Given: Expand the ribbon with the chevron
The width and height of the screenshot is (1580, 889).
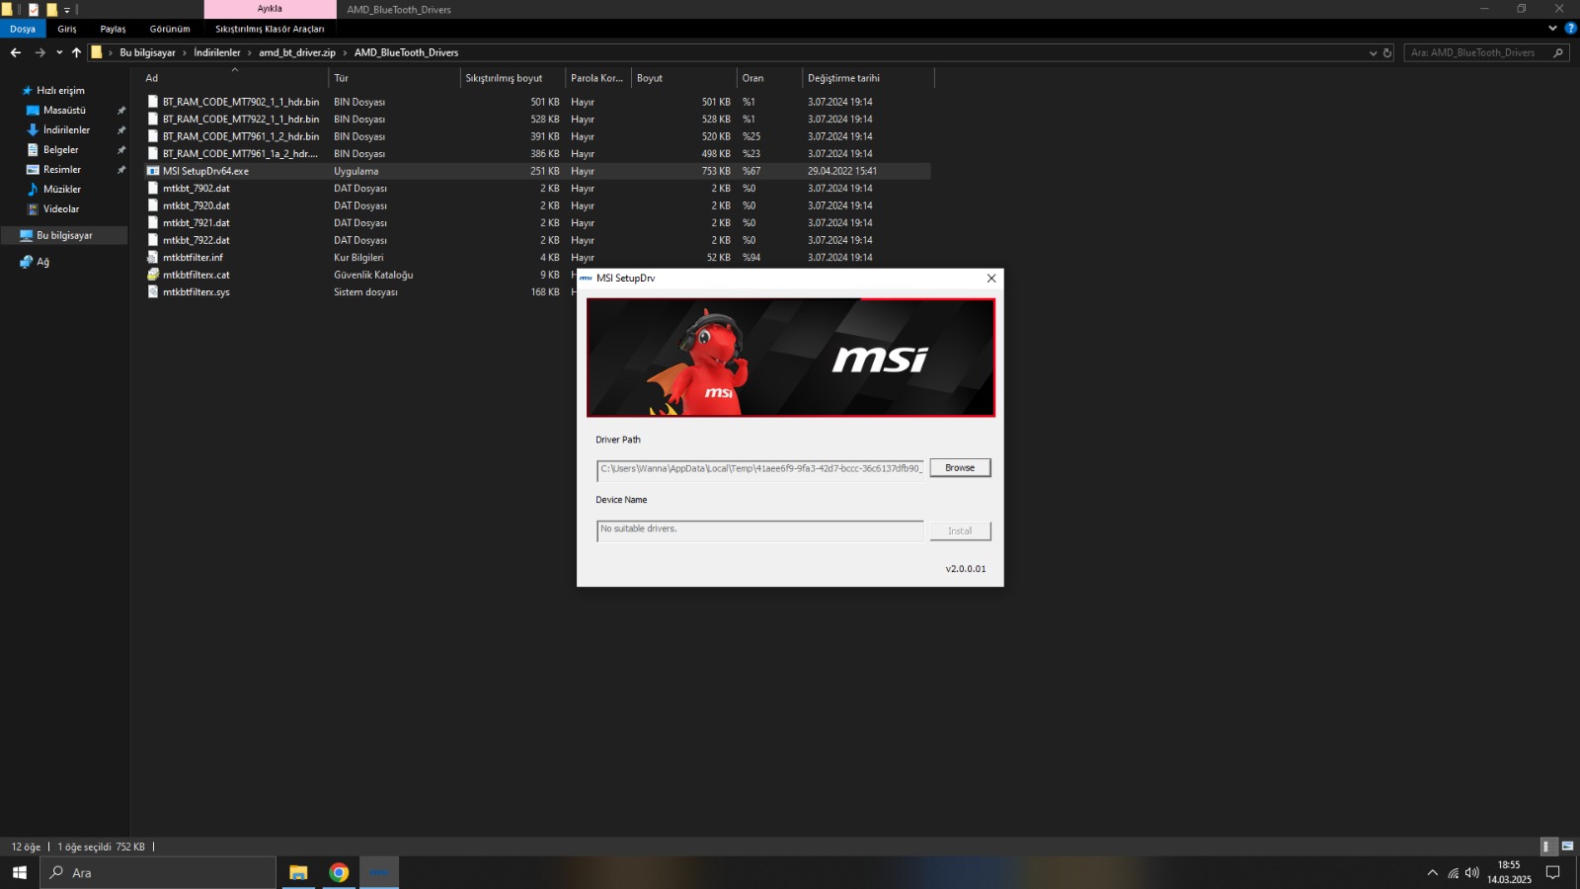Looking at the screenshot, I should click(x=1552, y=29).
